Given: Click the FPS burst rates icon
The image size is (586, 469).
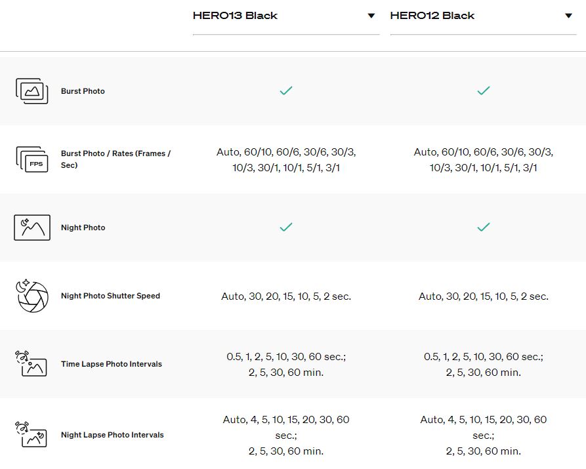Looking at the screenshot, I should 32,159.
